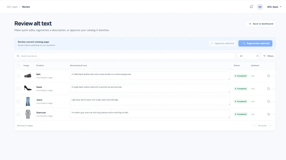
Task: Open the Filters button
Action: 268,56
